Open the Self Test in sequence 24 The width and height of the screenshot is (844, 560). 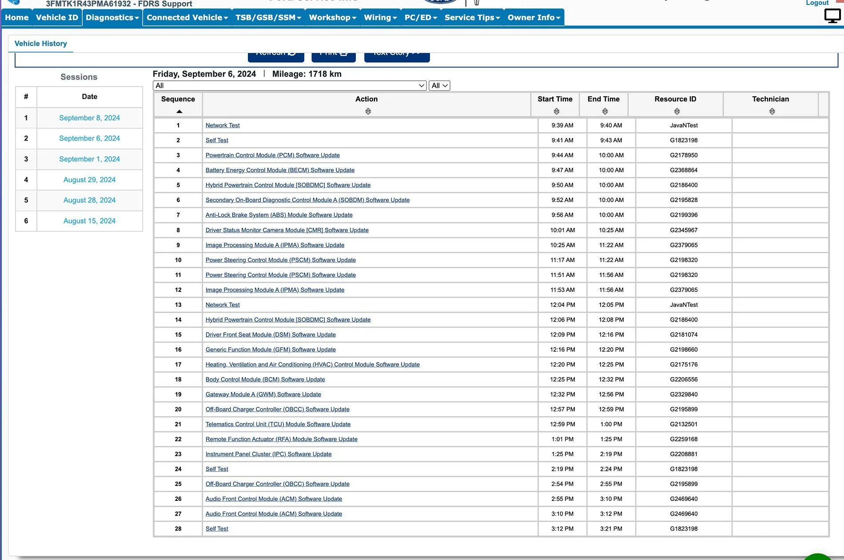[217, 469]
